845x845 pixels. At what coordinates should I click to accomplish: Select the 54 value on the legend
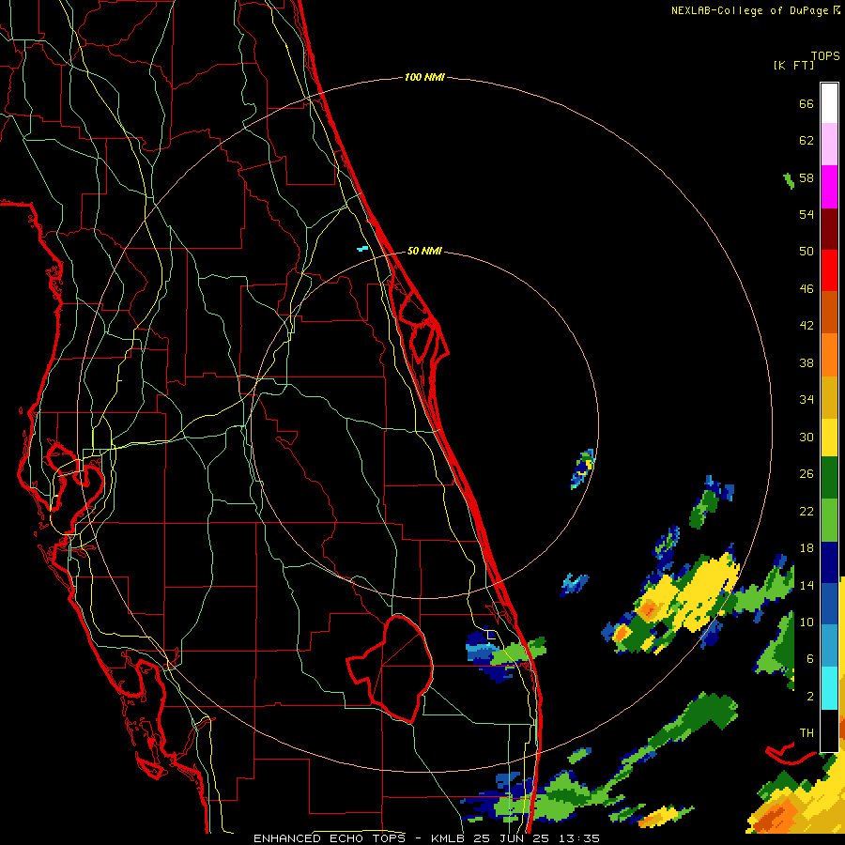point(807,214)
